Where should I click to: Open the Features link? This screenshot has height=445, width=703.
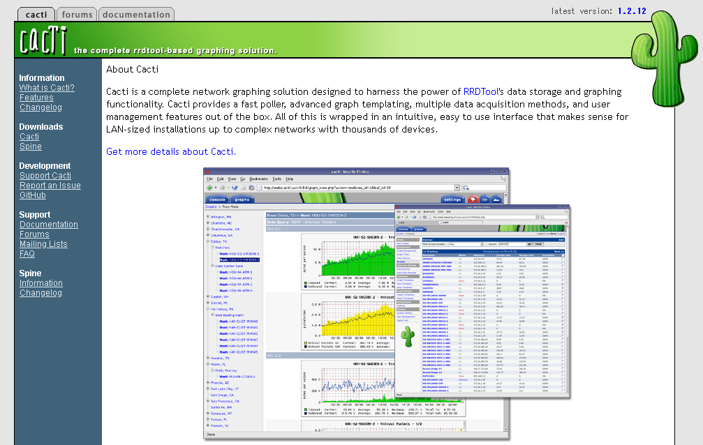[36, 98]
